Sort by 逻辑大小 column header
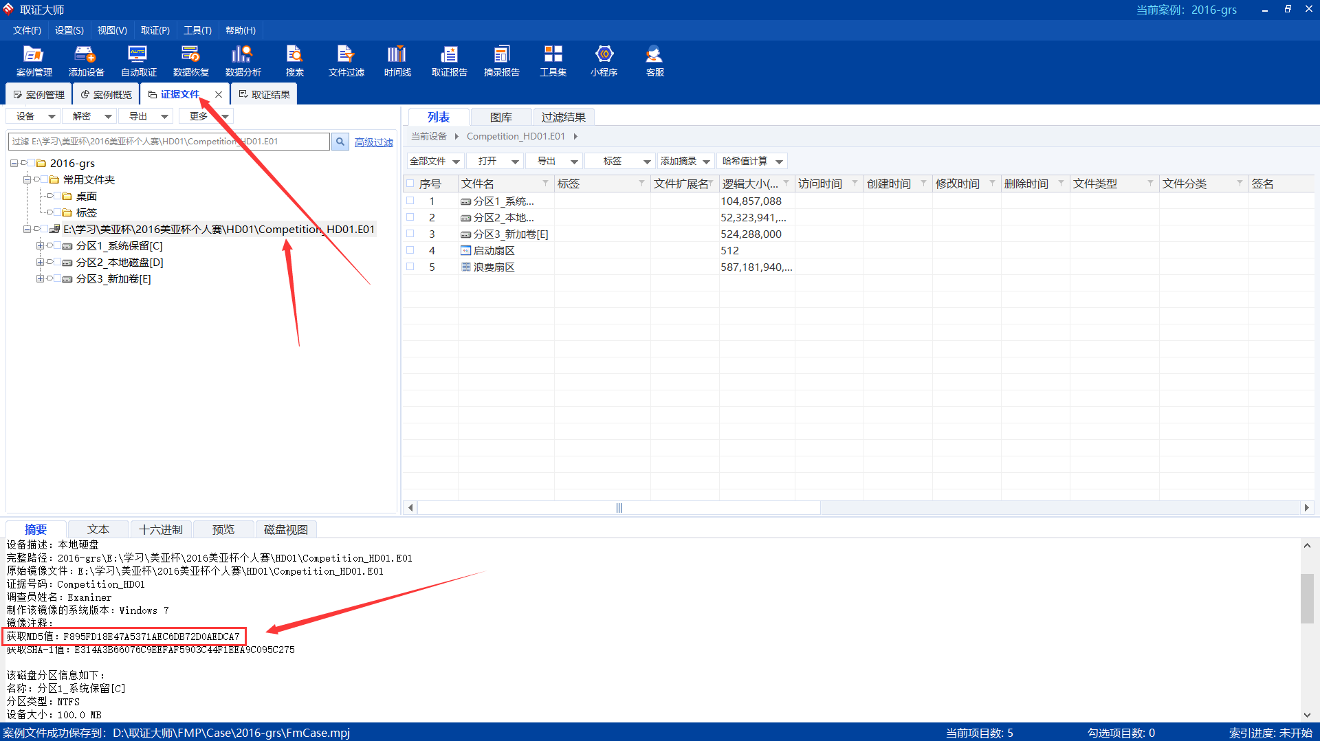This screenshot has height=741, width=1320. pos(750,184)
